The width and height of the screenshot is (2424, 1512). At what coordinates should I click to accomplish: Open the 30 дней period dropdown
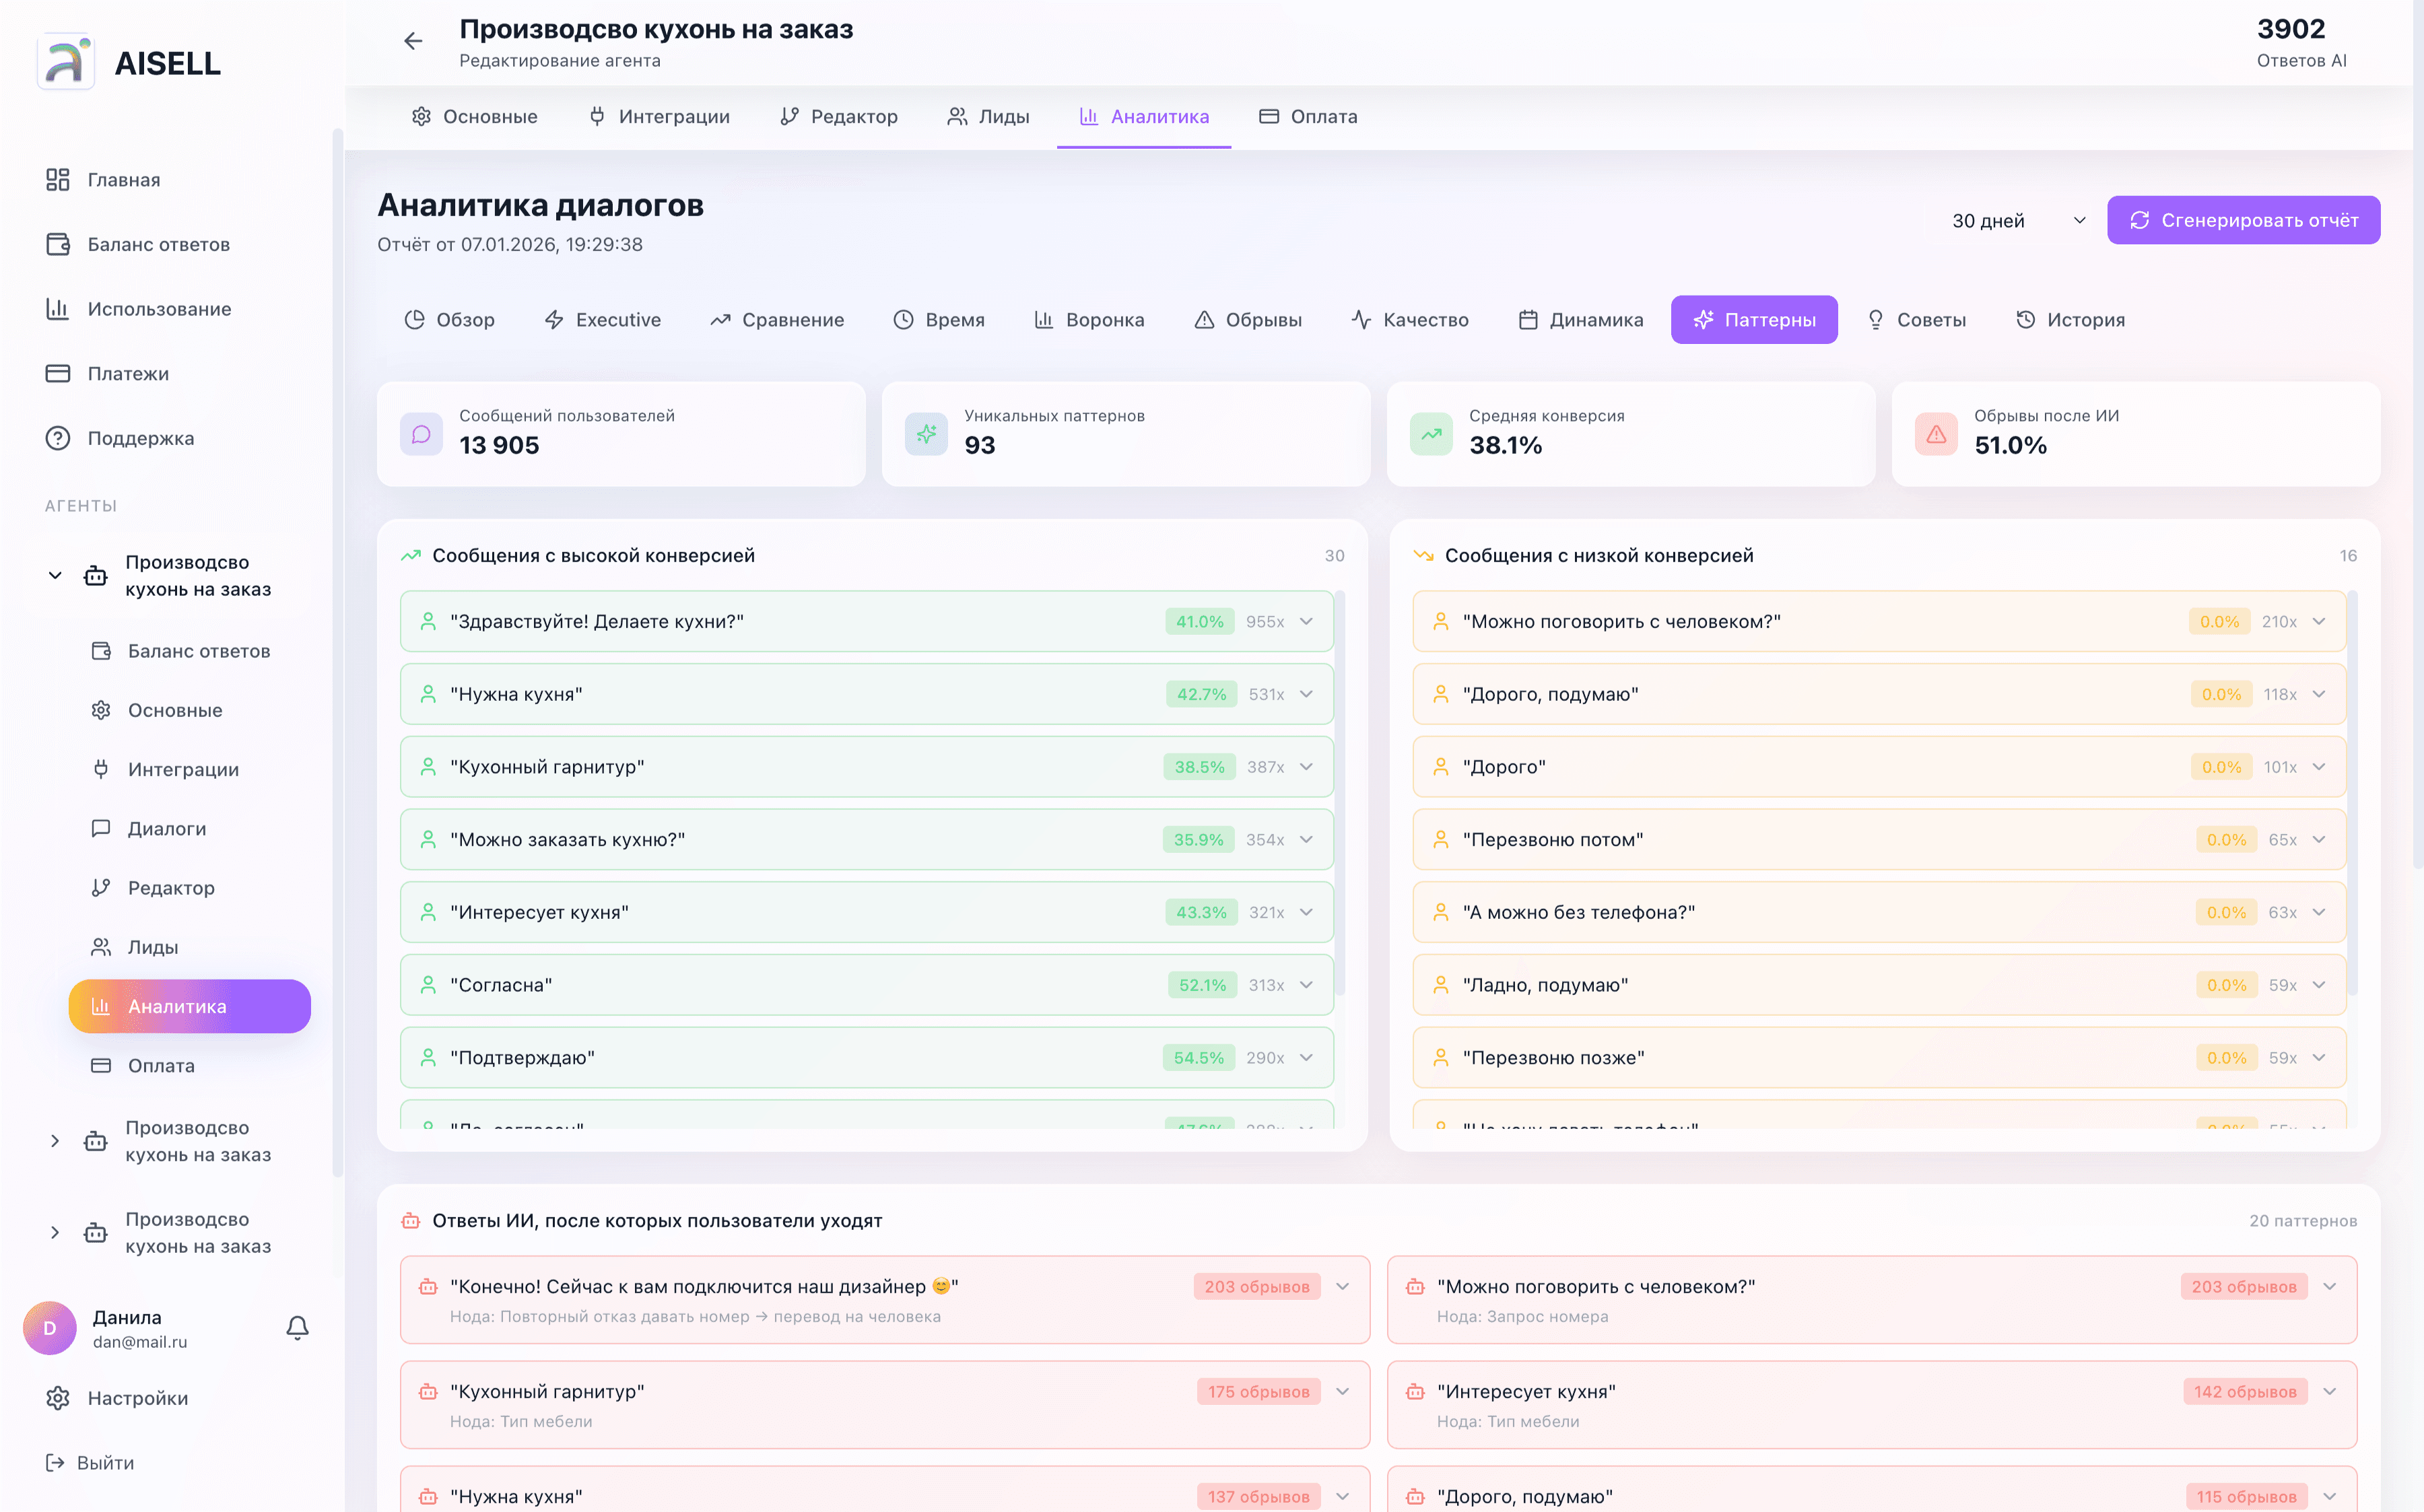[x=2016, y=220]
